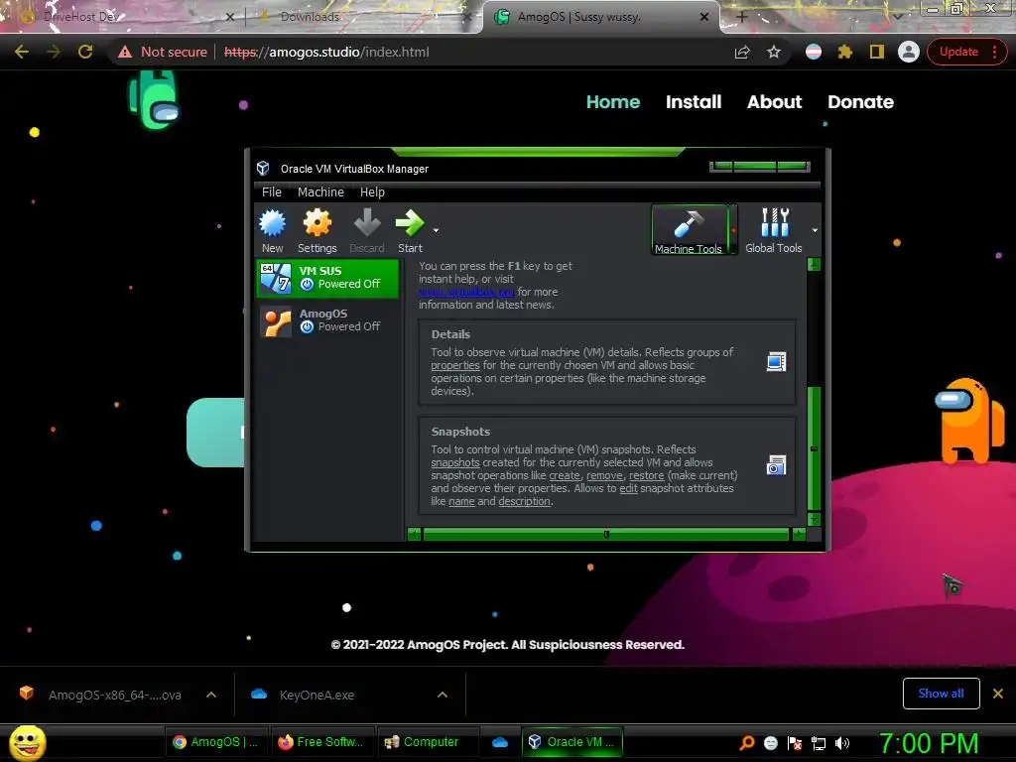Switch to Free Softw... Firefox taskbar item
This screenshot has width=1016, height=762.
coord(321,742)
